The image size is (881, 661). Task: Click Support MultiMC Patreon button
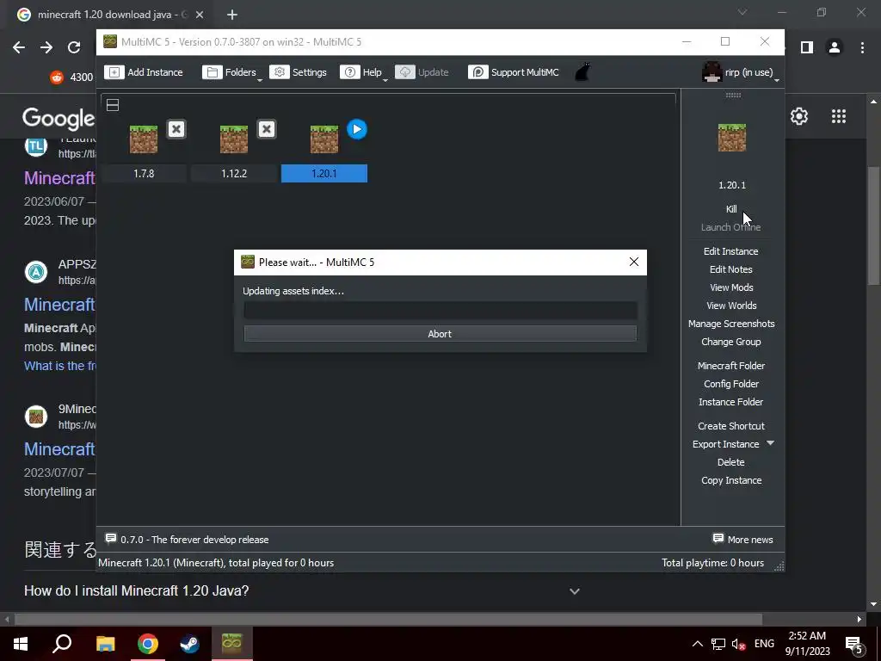pos(514,72)
